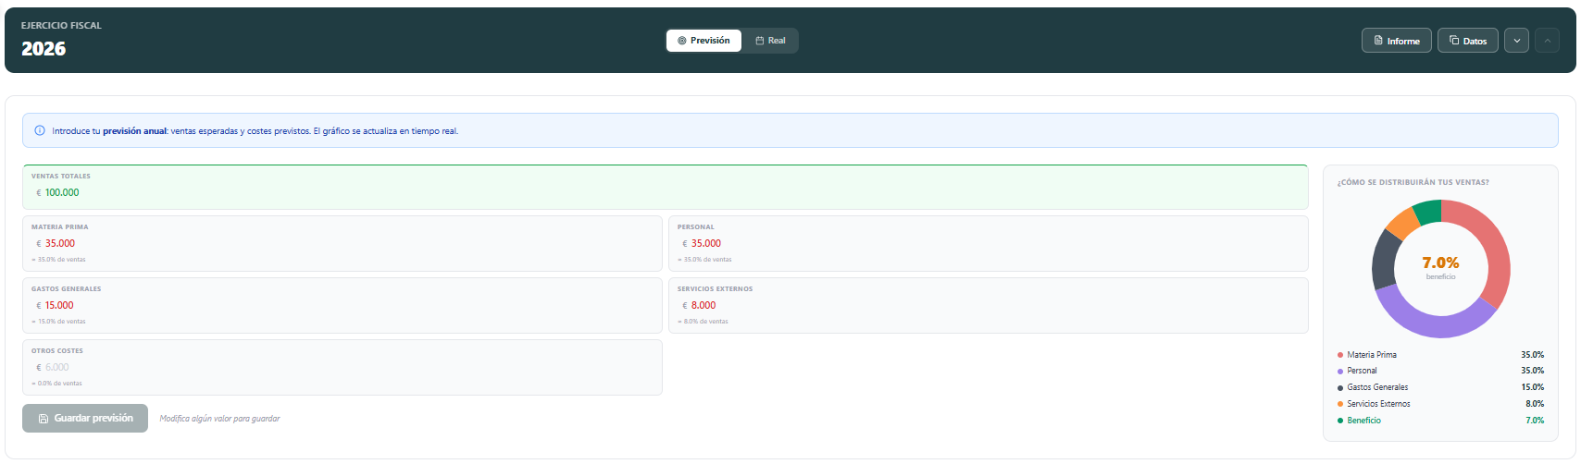Edit the Servicios Externos amount 8.000
Screen dimensions: 1581x464
tap(989, 306)
